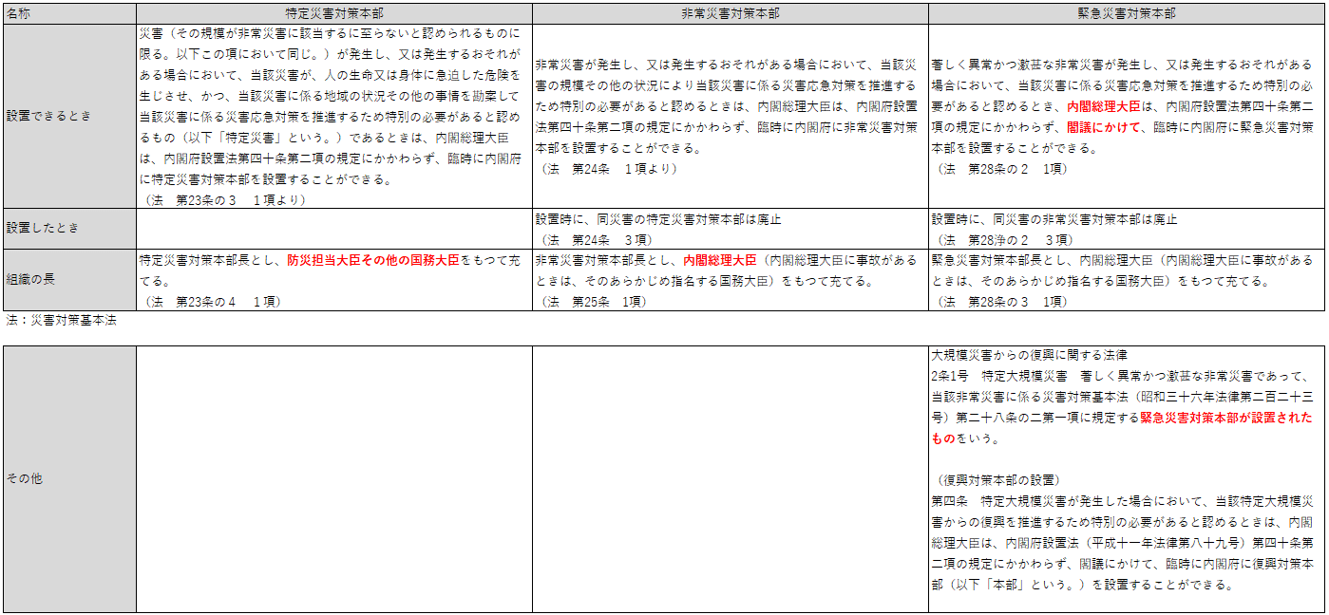This screenshot has width=1329, height=615.
Task: Click the 非常災害対策本部 column header
Action: tap(730, 14)
